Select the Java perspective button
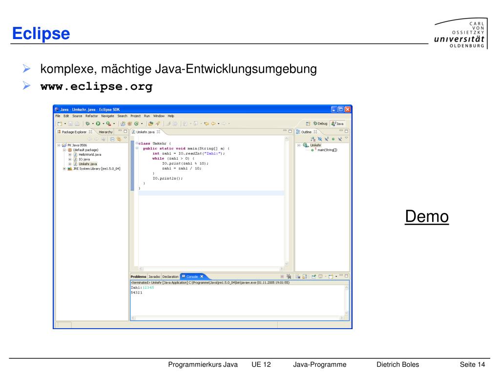Viewport: 500px width, 375px height. coord(337,124)
